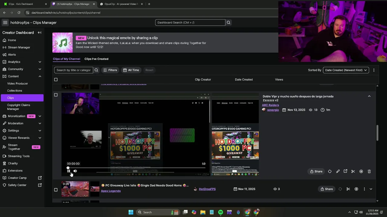Image resolution: width=387 pixels, height=217 pixels.
Task: Click scissors edit icon on expanded clip
Action: click(x=353, y=171)
